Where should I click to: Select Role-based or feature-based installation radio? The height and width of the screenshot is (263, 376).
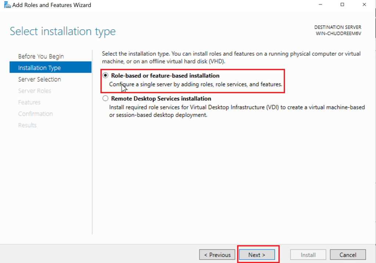(106, 76)
